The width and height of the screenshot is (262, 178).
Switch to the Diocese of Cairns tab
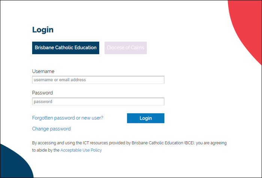pyautogui.click(x=125, y=48)
